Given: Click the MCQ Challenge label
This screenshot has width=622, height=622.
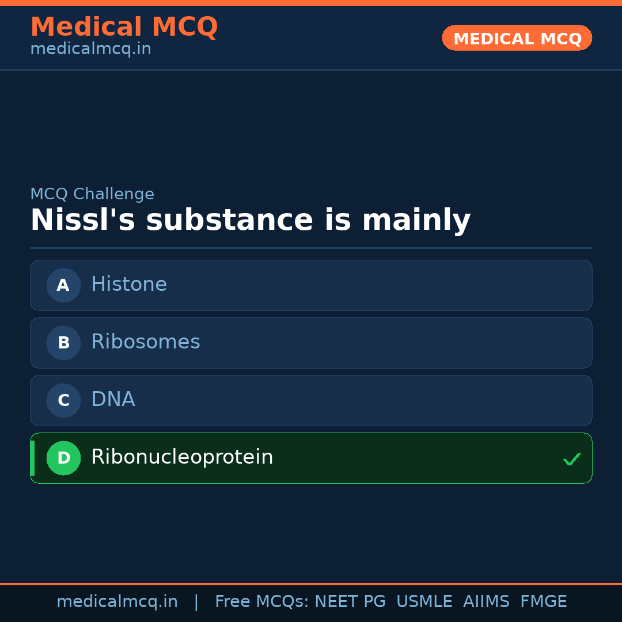Looking at the screenshot, I should [x=92, y=194].
